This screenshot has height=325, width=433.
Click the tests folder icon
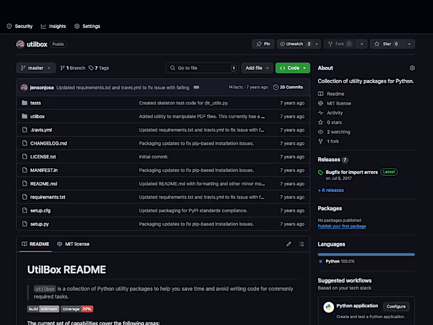pyautogui.click(x=24, y=103)
